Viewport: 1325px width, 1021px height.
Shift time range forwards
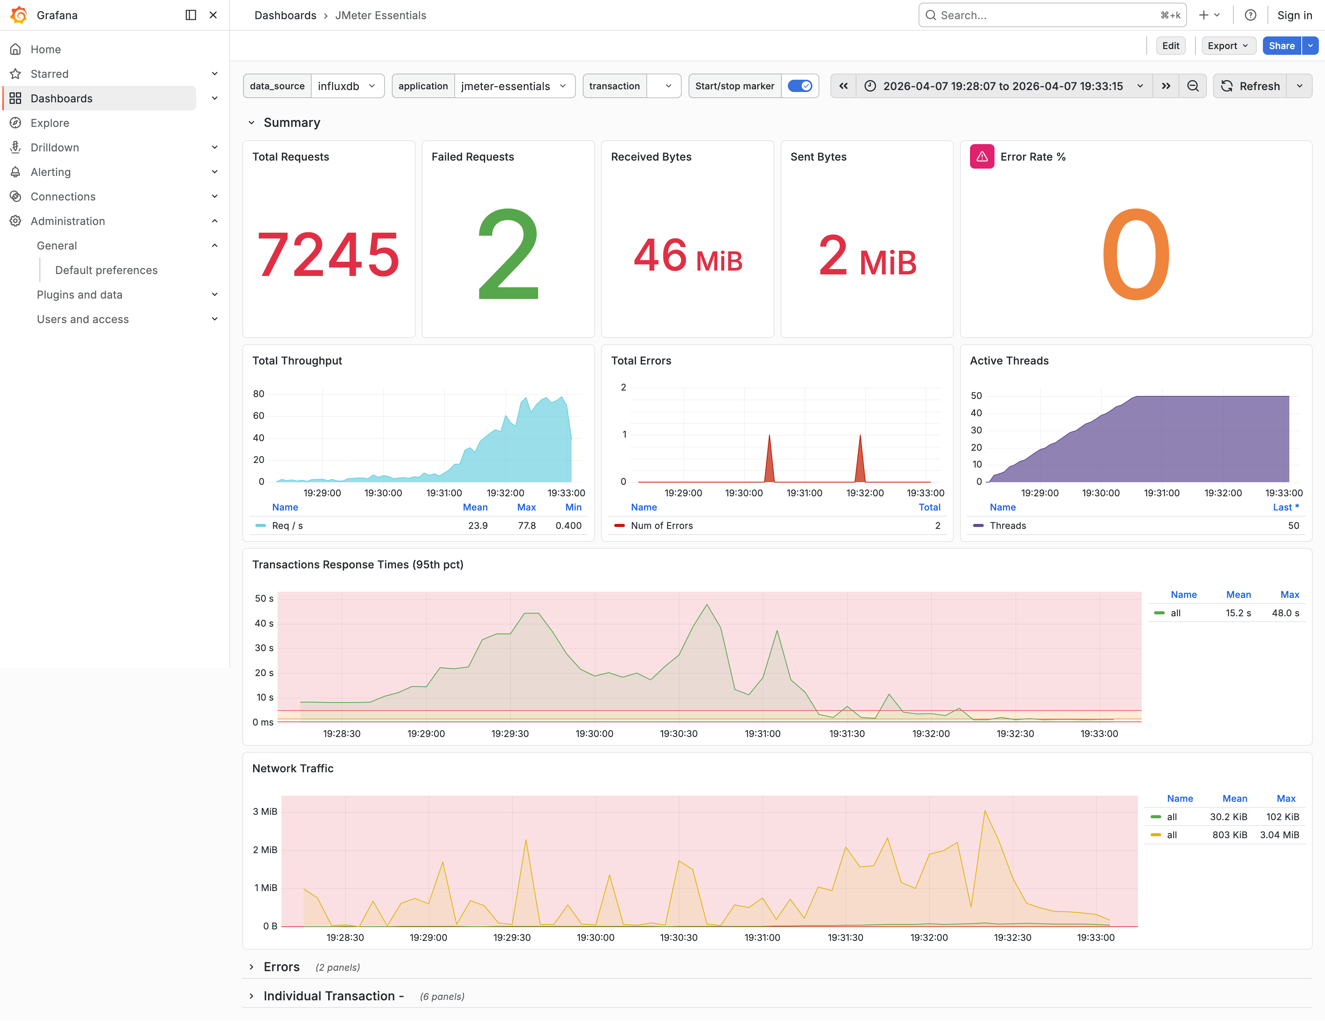point(1166,86)
